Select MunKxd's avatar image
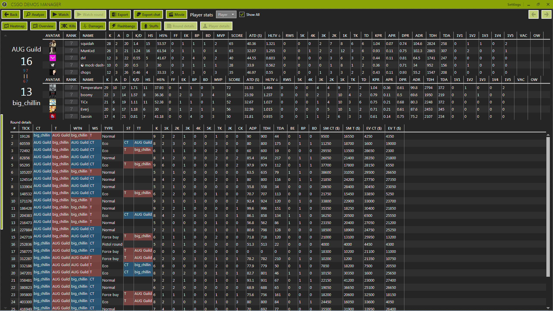553x311 pixels. (53, 51)
